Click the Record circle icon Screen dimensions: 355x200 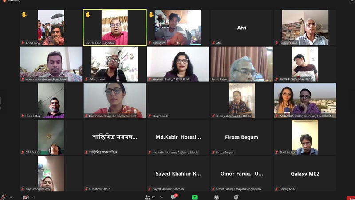[217, 197]
